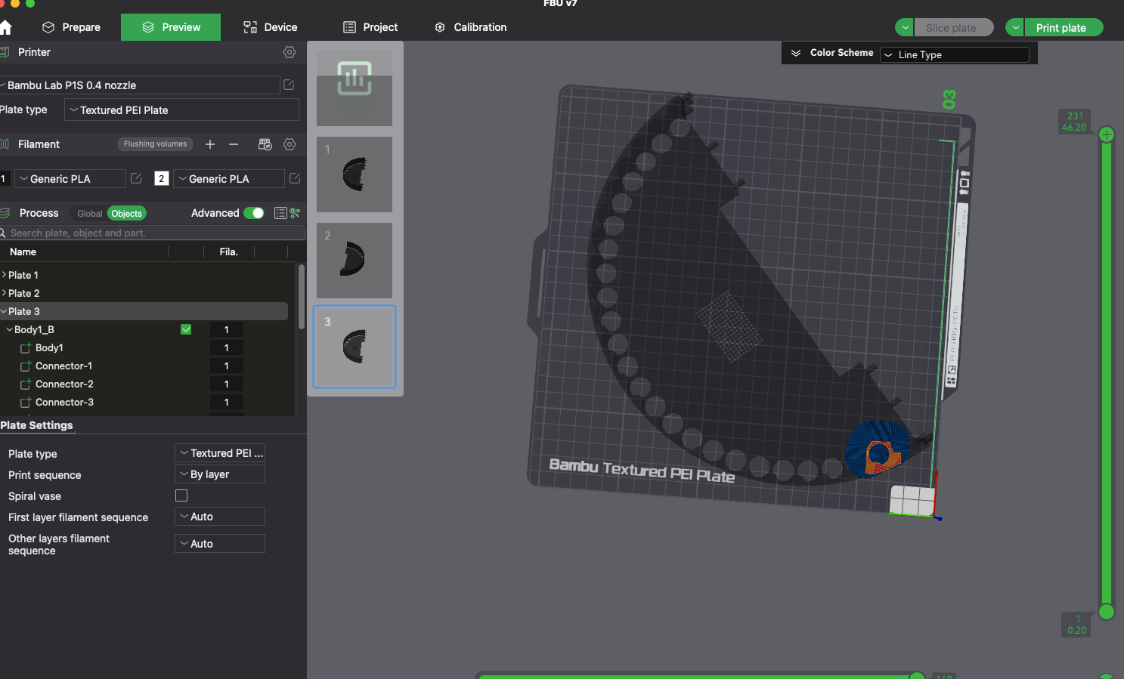The width and height of the screenshot is (1124, 679).
Task: Edit second Generic PLA filament preset
Action: click(x=295, y=178)
